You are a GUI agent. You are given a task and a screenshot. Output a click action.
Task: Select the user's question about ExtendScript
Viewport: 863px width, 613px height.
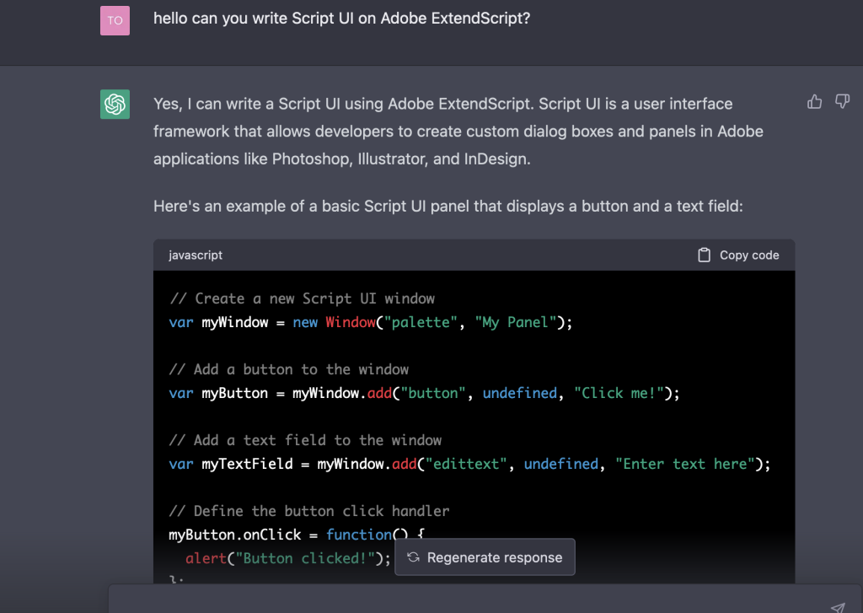(342, 18)
